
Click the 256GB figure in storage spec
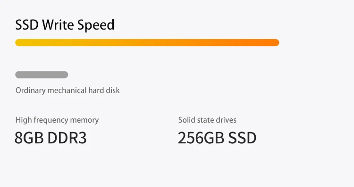pyautogui.click(x=202, y=138)
